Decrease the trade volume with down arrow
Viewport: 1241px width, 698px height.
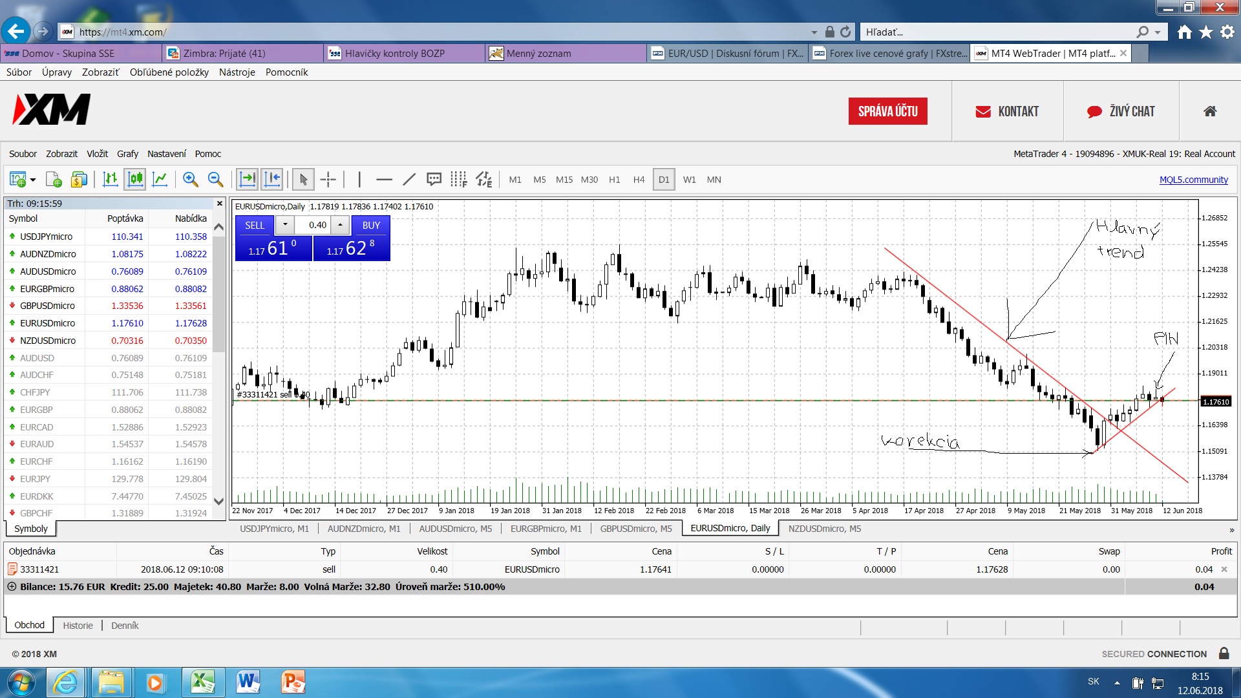coord(285,225)
